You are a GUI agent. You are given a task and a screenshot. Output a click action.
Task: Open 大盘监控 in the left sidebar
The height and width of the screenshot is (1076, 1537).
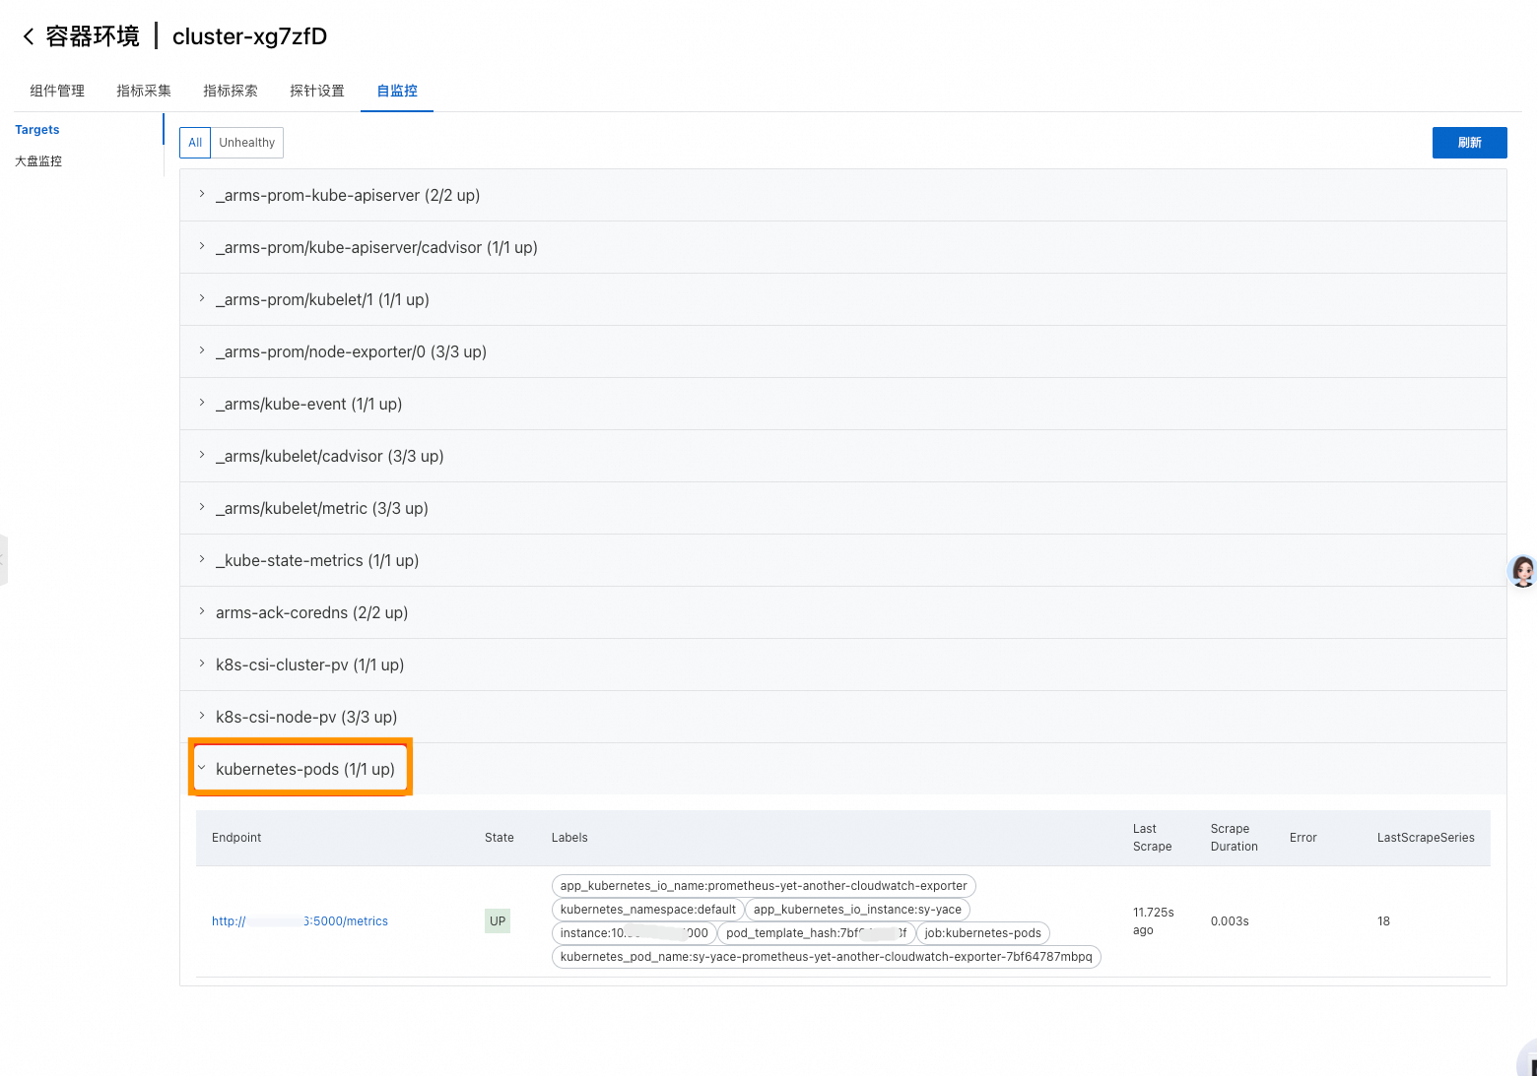click(38, 161)
